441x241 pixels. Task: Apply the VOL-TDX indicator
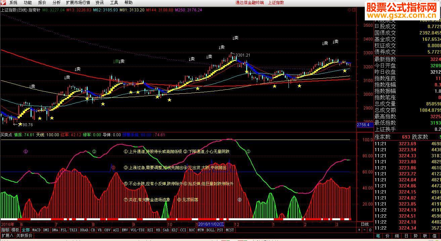pos(138,230)
